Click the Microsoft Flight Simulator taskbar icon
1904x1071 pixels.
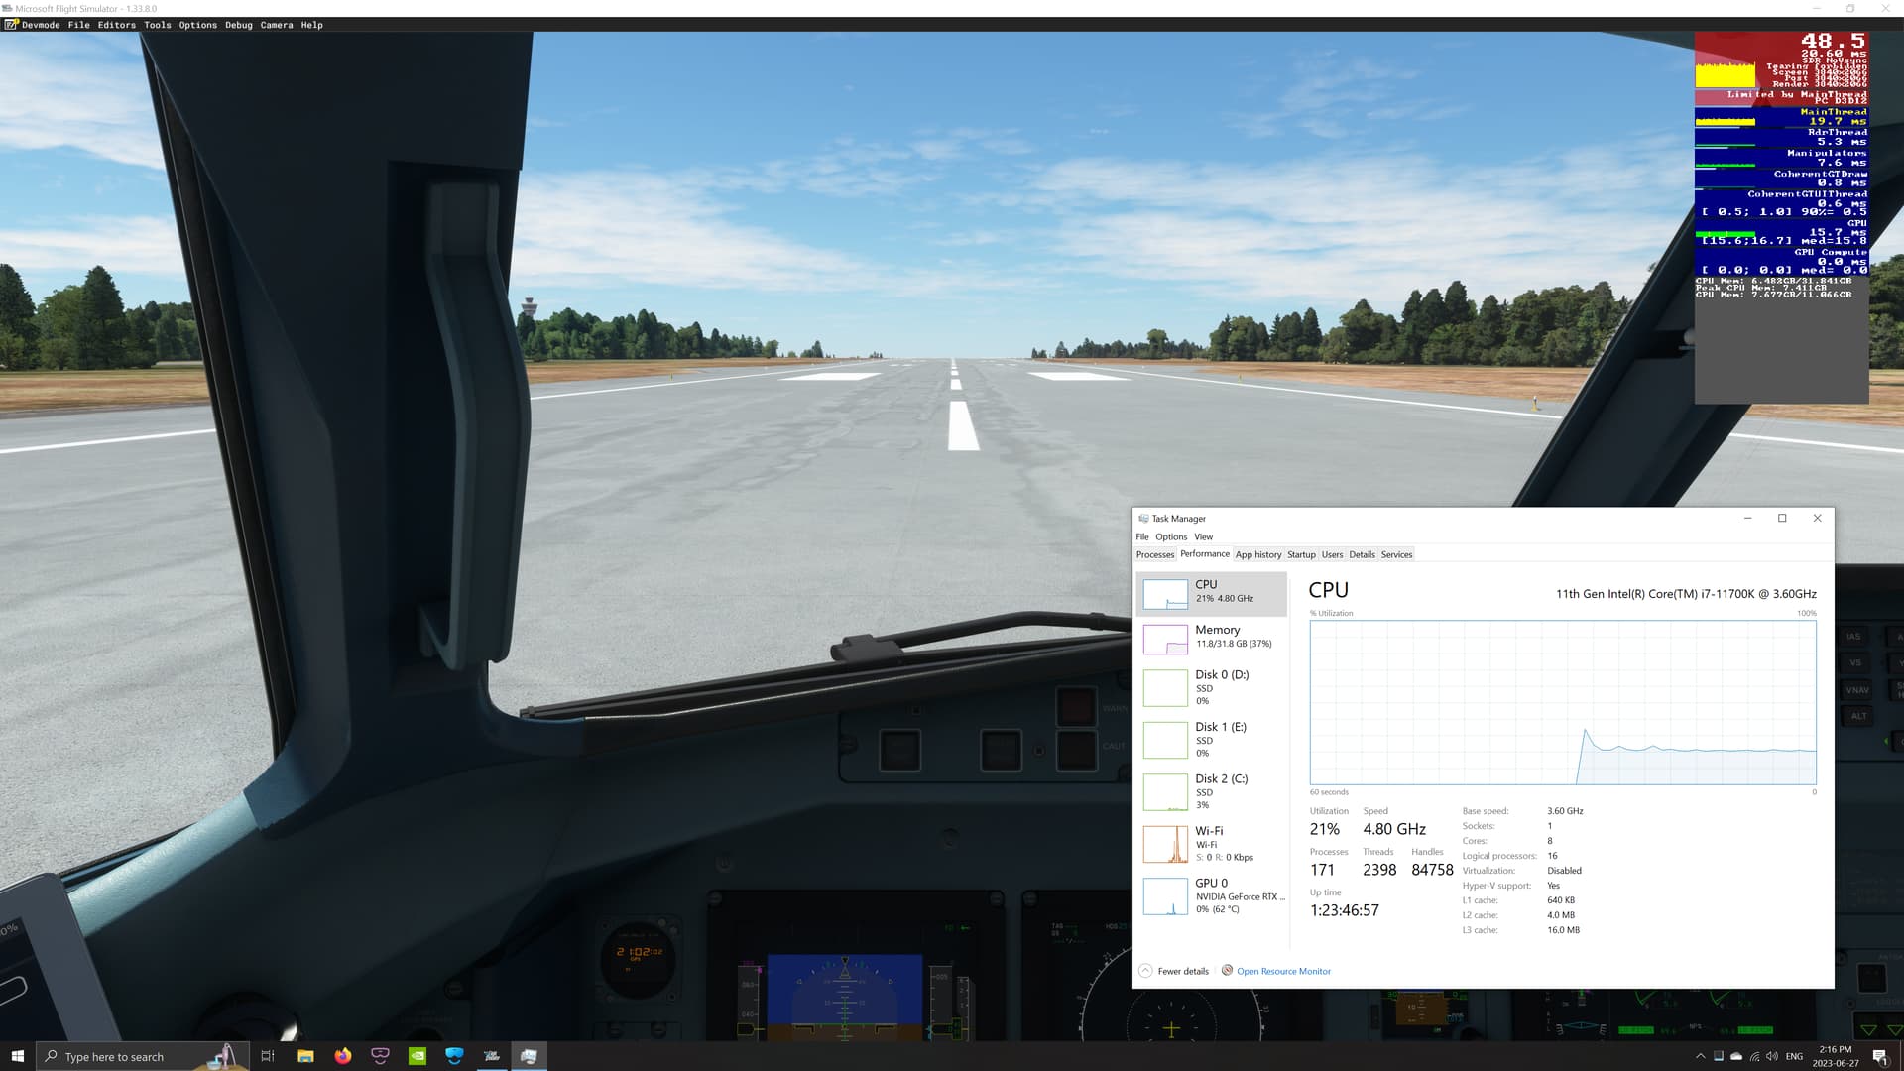click(530, 1056)
